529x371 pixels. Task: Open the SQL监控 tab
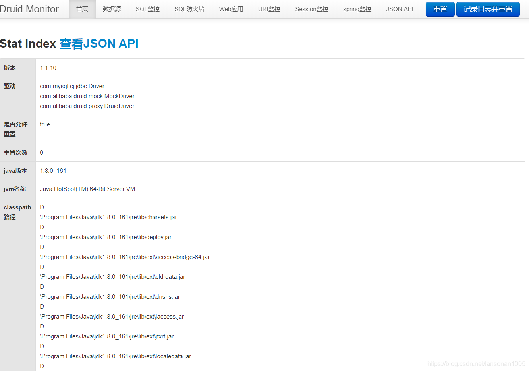point(148,9)
